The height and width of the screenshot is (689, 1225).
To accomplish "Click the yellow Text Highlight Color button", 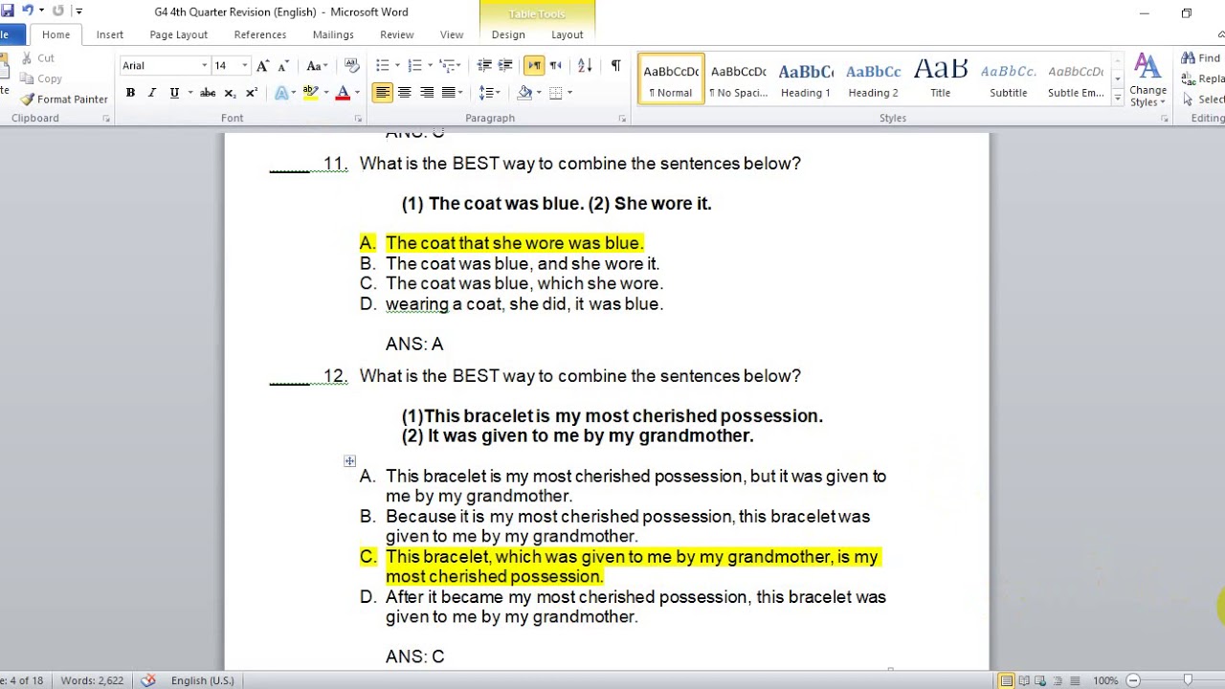I will click(x=310, y=93).
